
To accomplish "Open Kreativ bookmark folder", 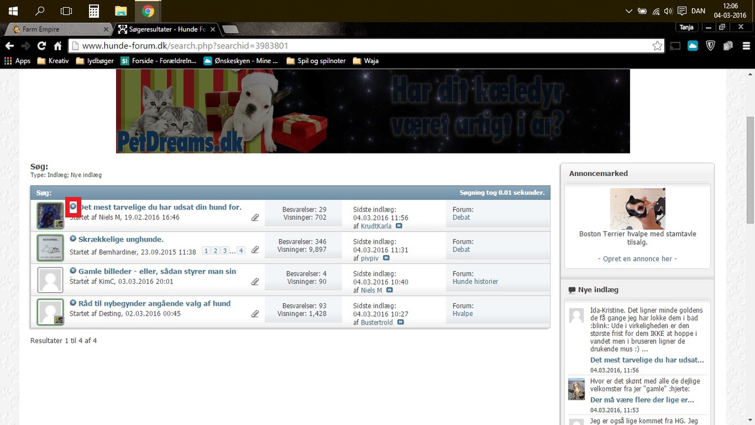I will (52, 61).
